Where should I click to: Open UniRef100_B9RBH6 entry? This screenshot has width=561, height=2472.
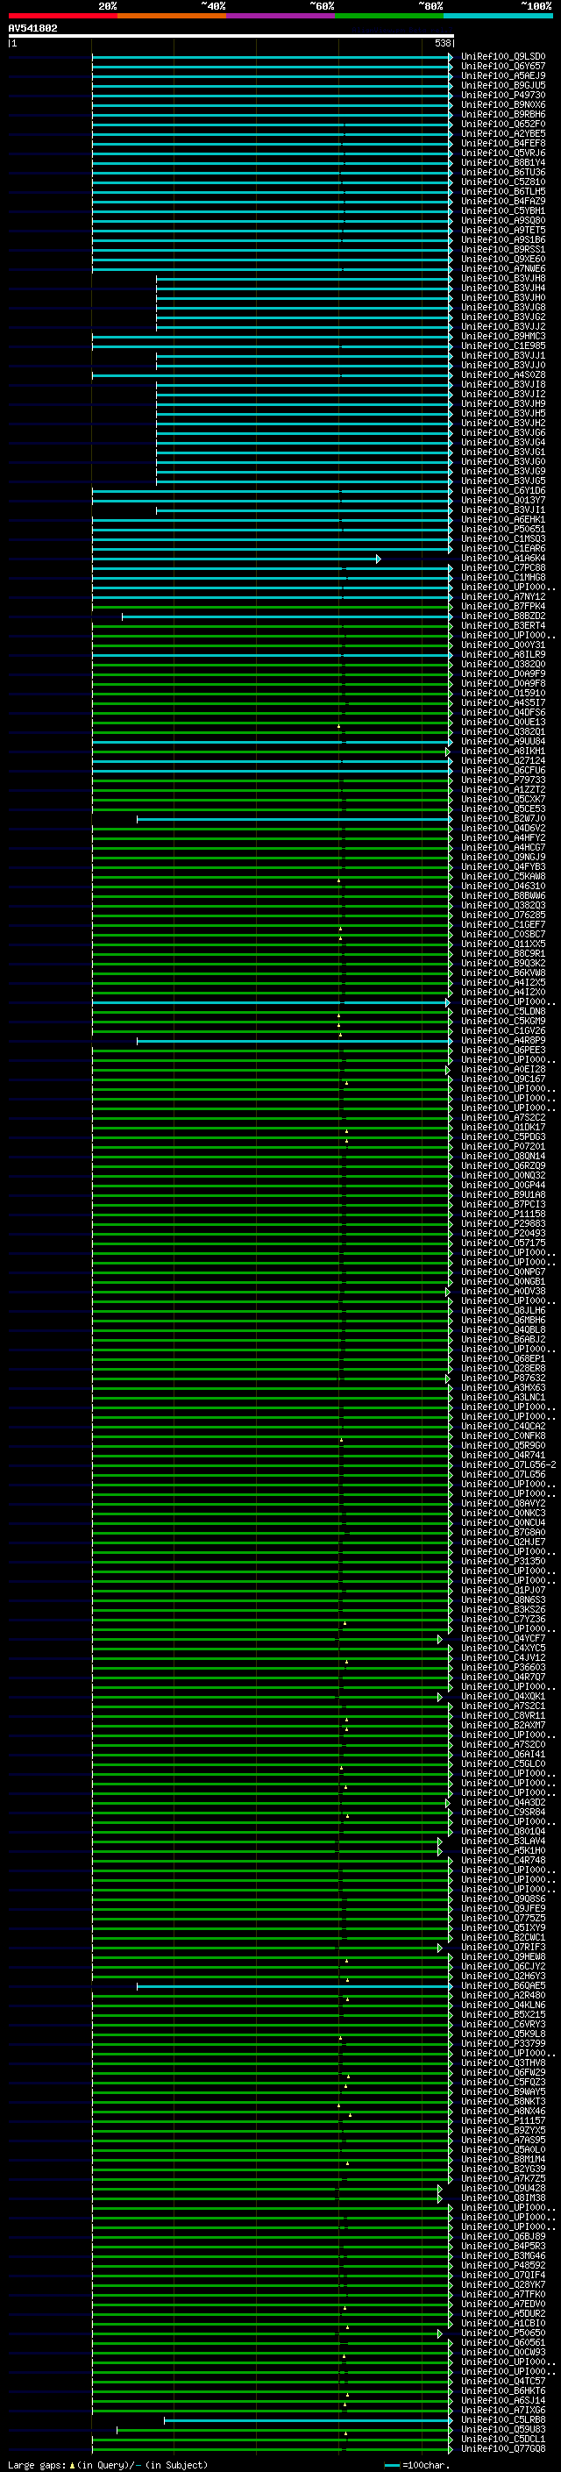[502, 114]
